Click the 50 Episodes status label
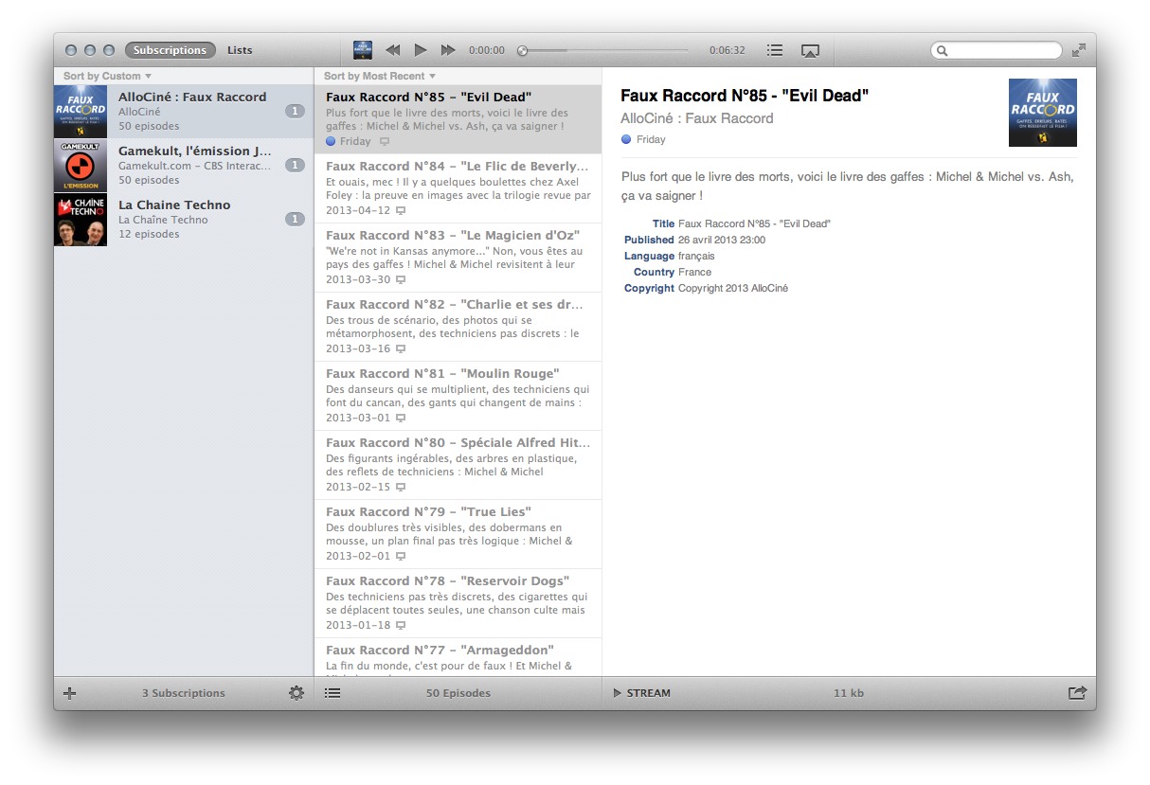This screenshot has height=785, width=1150. (458, 693)
